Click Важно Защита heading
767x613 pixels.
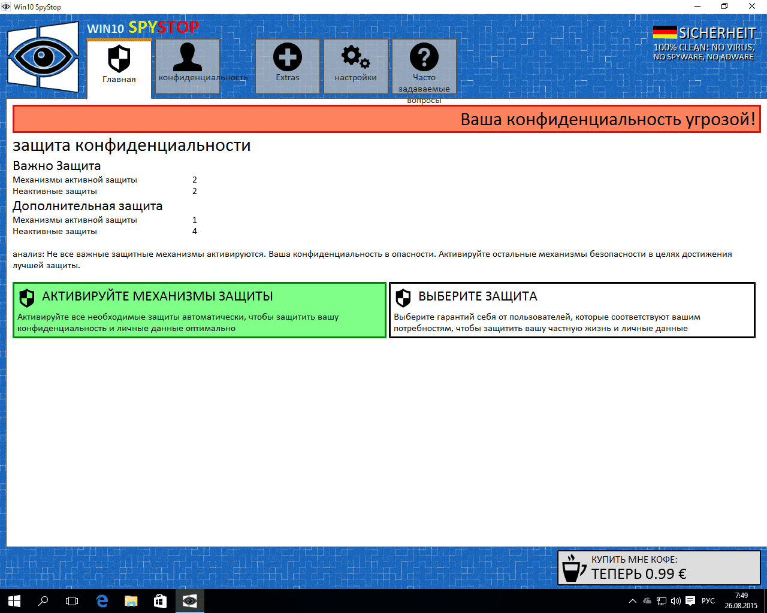click(x=57, y=166)
